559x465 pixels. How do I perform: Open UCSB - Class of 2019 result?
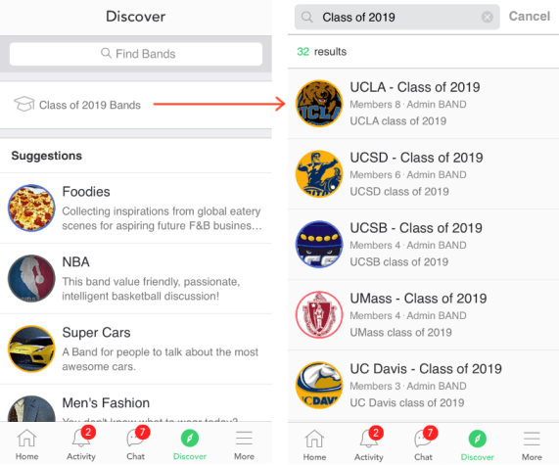[423, 245]
